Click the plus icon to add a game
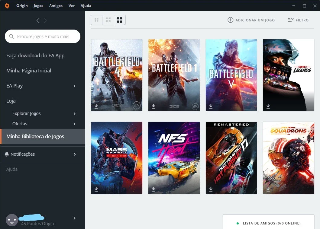Screen dimensions: 320x229 click(x=231, y=20)
